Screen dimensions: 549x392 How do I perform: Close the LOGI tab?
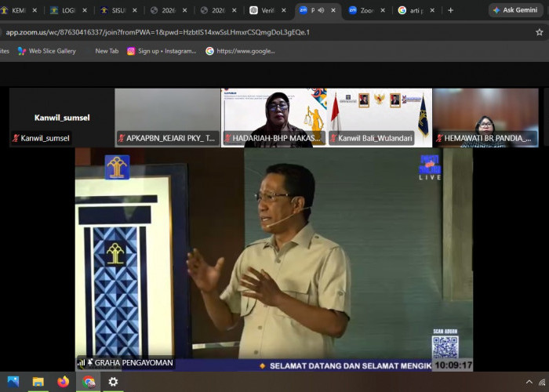coord(85,10)
